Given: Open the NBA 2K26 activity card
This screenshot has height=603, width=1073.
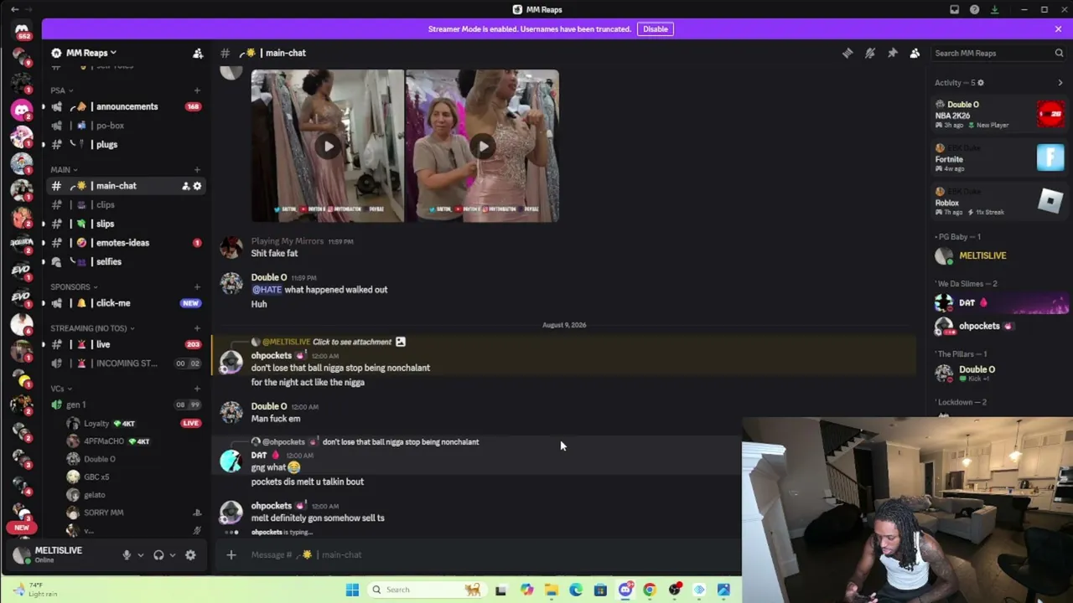Looking at the screenshot, I should 1000,115.
